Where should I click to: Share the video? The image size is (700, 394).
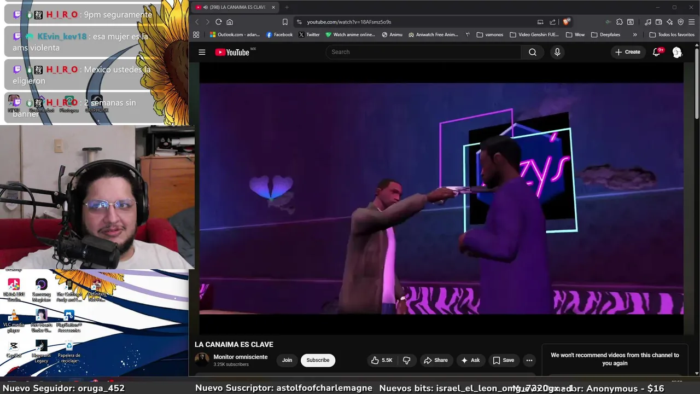(435, 360)
